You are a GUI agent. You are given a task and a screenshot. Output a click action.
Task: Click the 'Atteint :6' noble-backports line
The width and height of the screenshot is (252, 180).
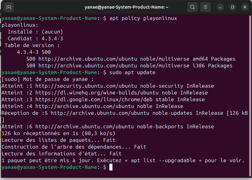pyautogui.click(x=108, y=126)
